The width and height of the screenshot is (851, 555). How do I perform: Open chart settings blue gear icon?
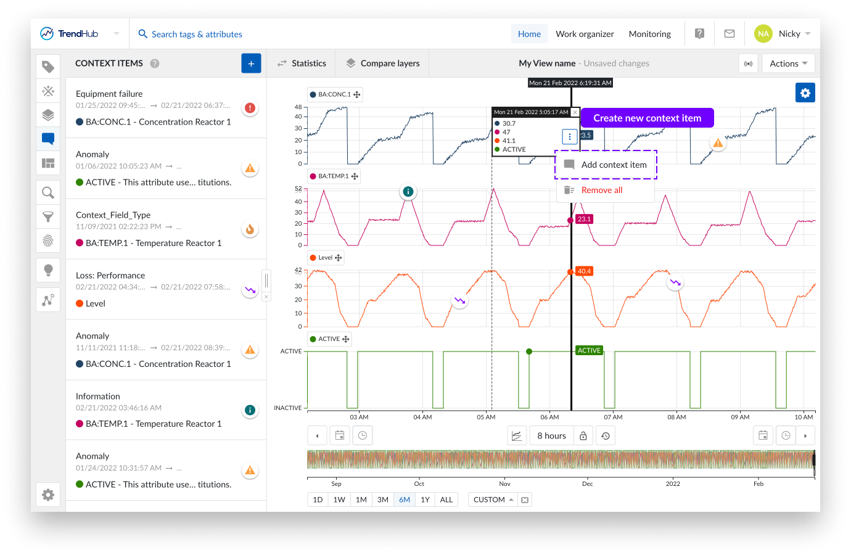coord(805,93)
